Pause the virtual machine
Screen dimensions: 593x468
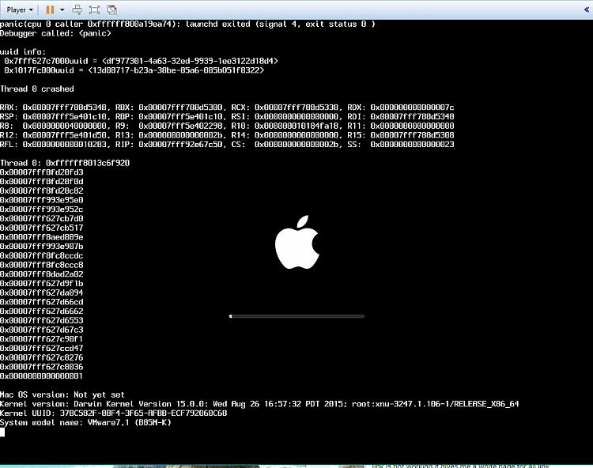click(x=50, y=9)
